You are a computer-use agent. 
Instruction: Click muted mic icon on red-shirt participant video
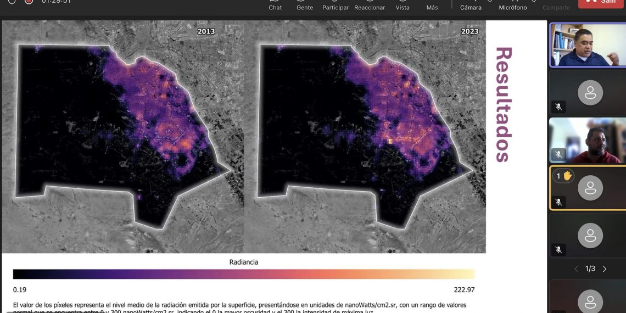[x=558, y=155]
